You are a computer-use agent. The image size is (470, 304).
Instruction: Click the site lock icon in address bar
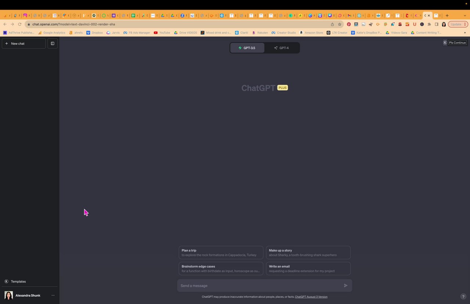click(29, 24)
